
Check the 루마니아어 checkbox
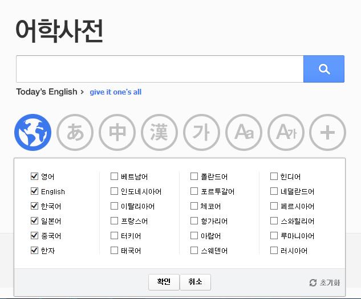coord(274,236)
